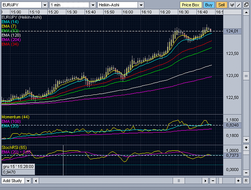Click the Sell button
This screenshot has width=251, height=190.
point(222,5)
